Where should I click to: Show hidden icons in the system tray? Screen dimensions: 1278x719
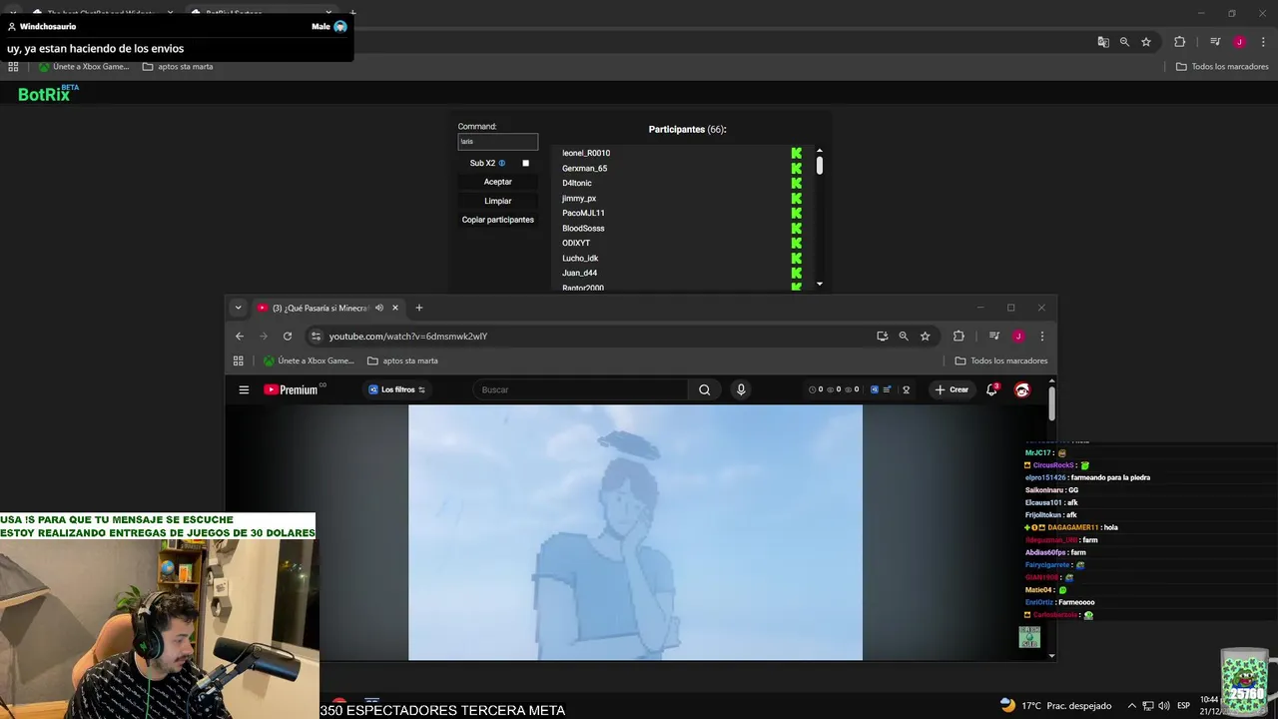(x=1131, y=706)
